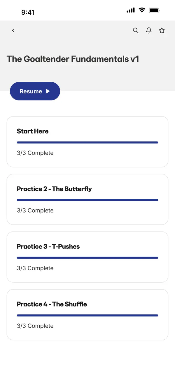Tap the play icon inside Resume button
The height and width of the screenshot is (380, 175).
click(48, 91)
